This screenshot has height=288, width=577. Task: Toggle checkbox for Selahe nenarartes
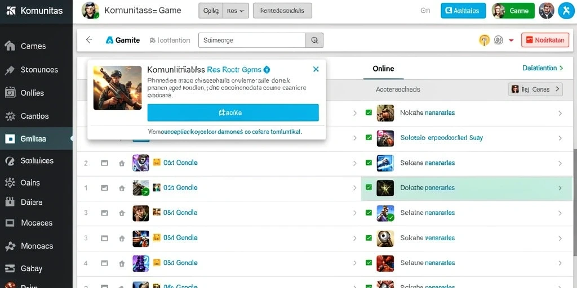pos(369,163)
